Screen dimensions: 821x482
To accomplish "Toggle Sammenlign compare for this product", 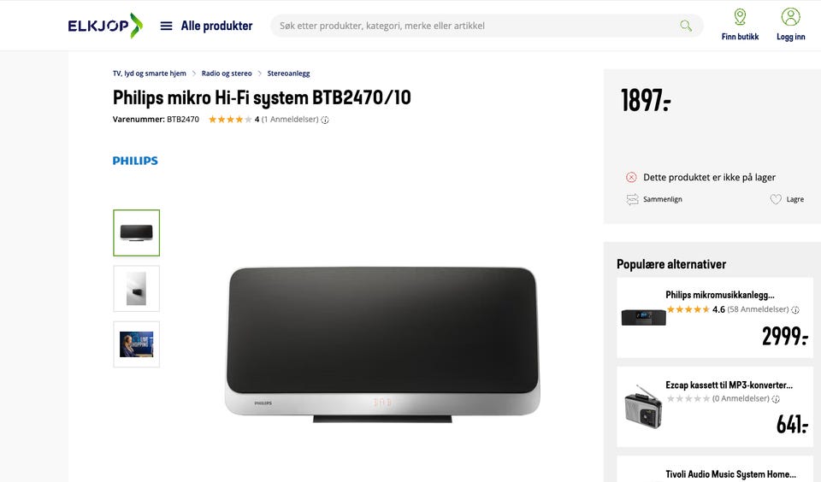I will (654, 199).
